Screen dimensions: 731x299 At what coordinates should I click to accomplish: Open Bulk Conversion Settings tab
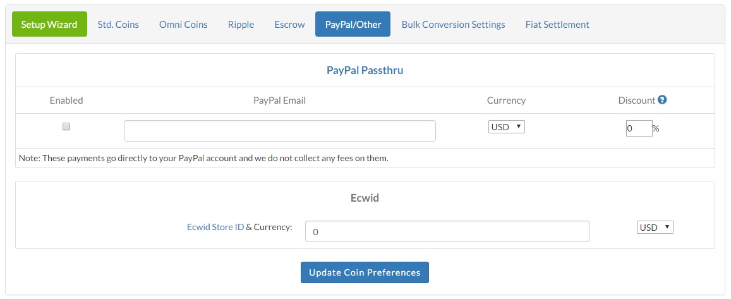[453, 25]
